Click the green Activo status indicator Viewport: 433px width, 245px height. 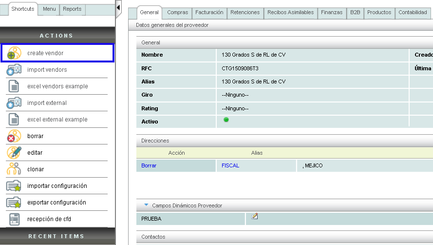coord(226,120)
